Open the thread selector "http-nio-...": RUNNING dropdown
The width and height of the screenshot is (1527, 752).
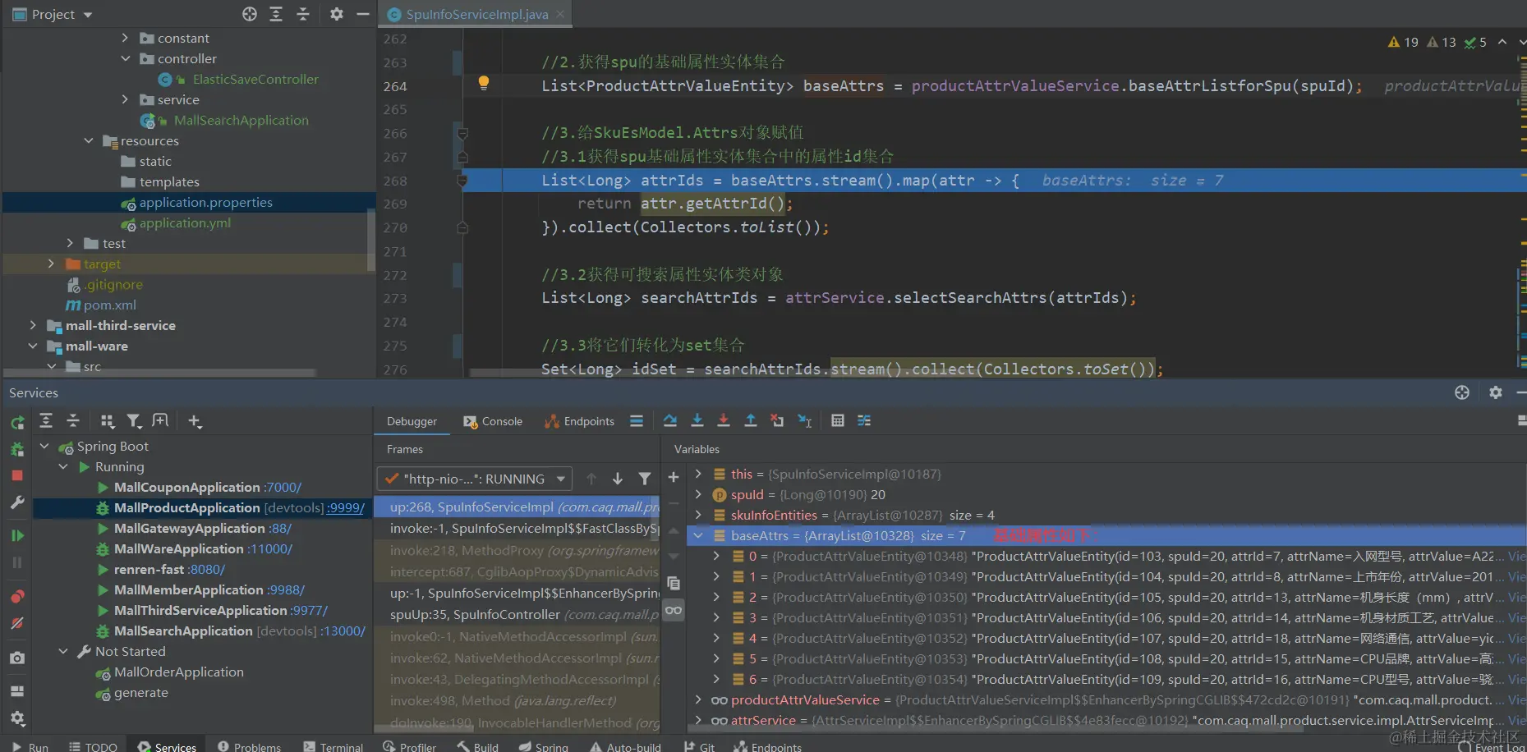[474, 479]
